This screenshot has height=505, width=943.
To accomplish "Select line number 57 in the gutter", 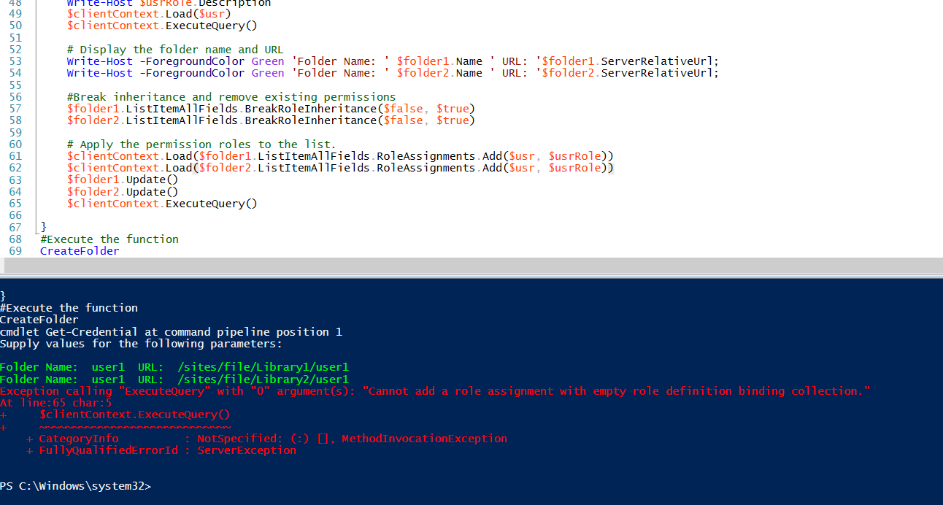I will pos(15,108).
